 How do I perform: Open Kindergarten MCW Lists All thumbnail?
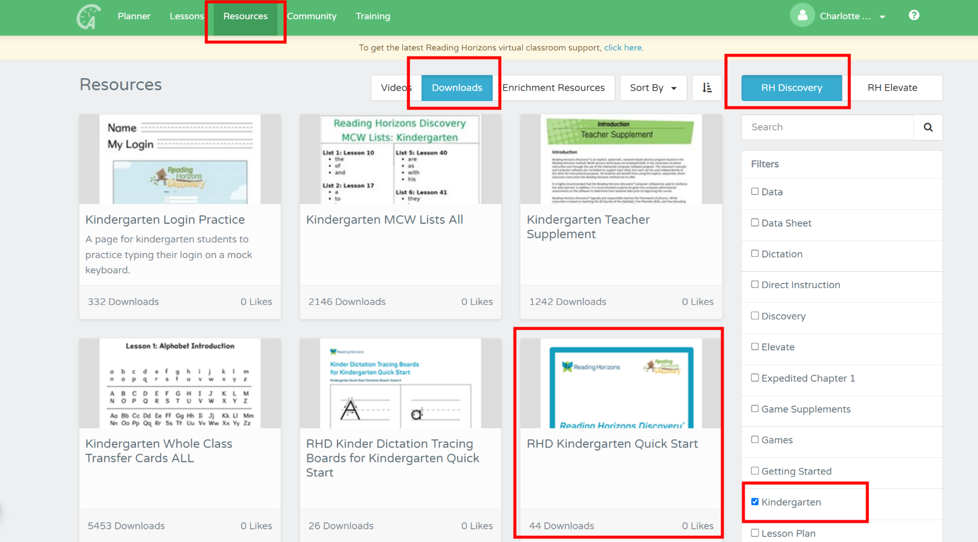[x=400, y=159]
